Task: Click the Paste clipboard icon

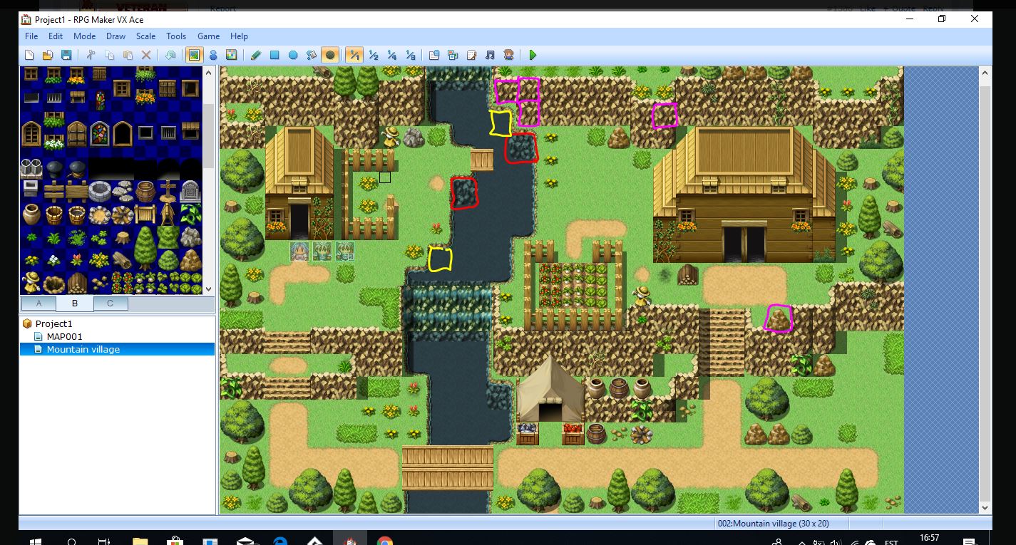Action: click(128, 55)
